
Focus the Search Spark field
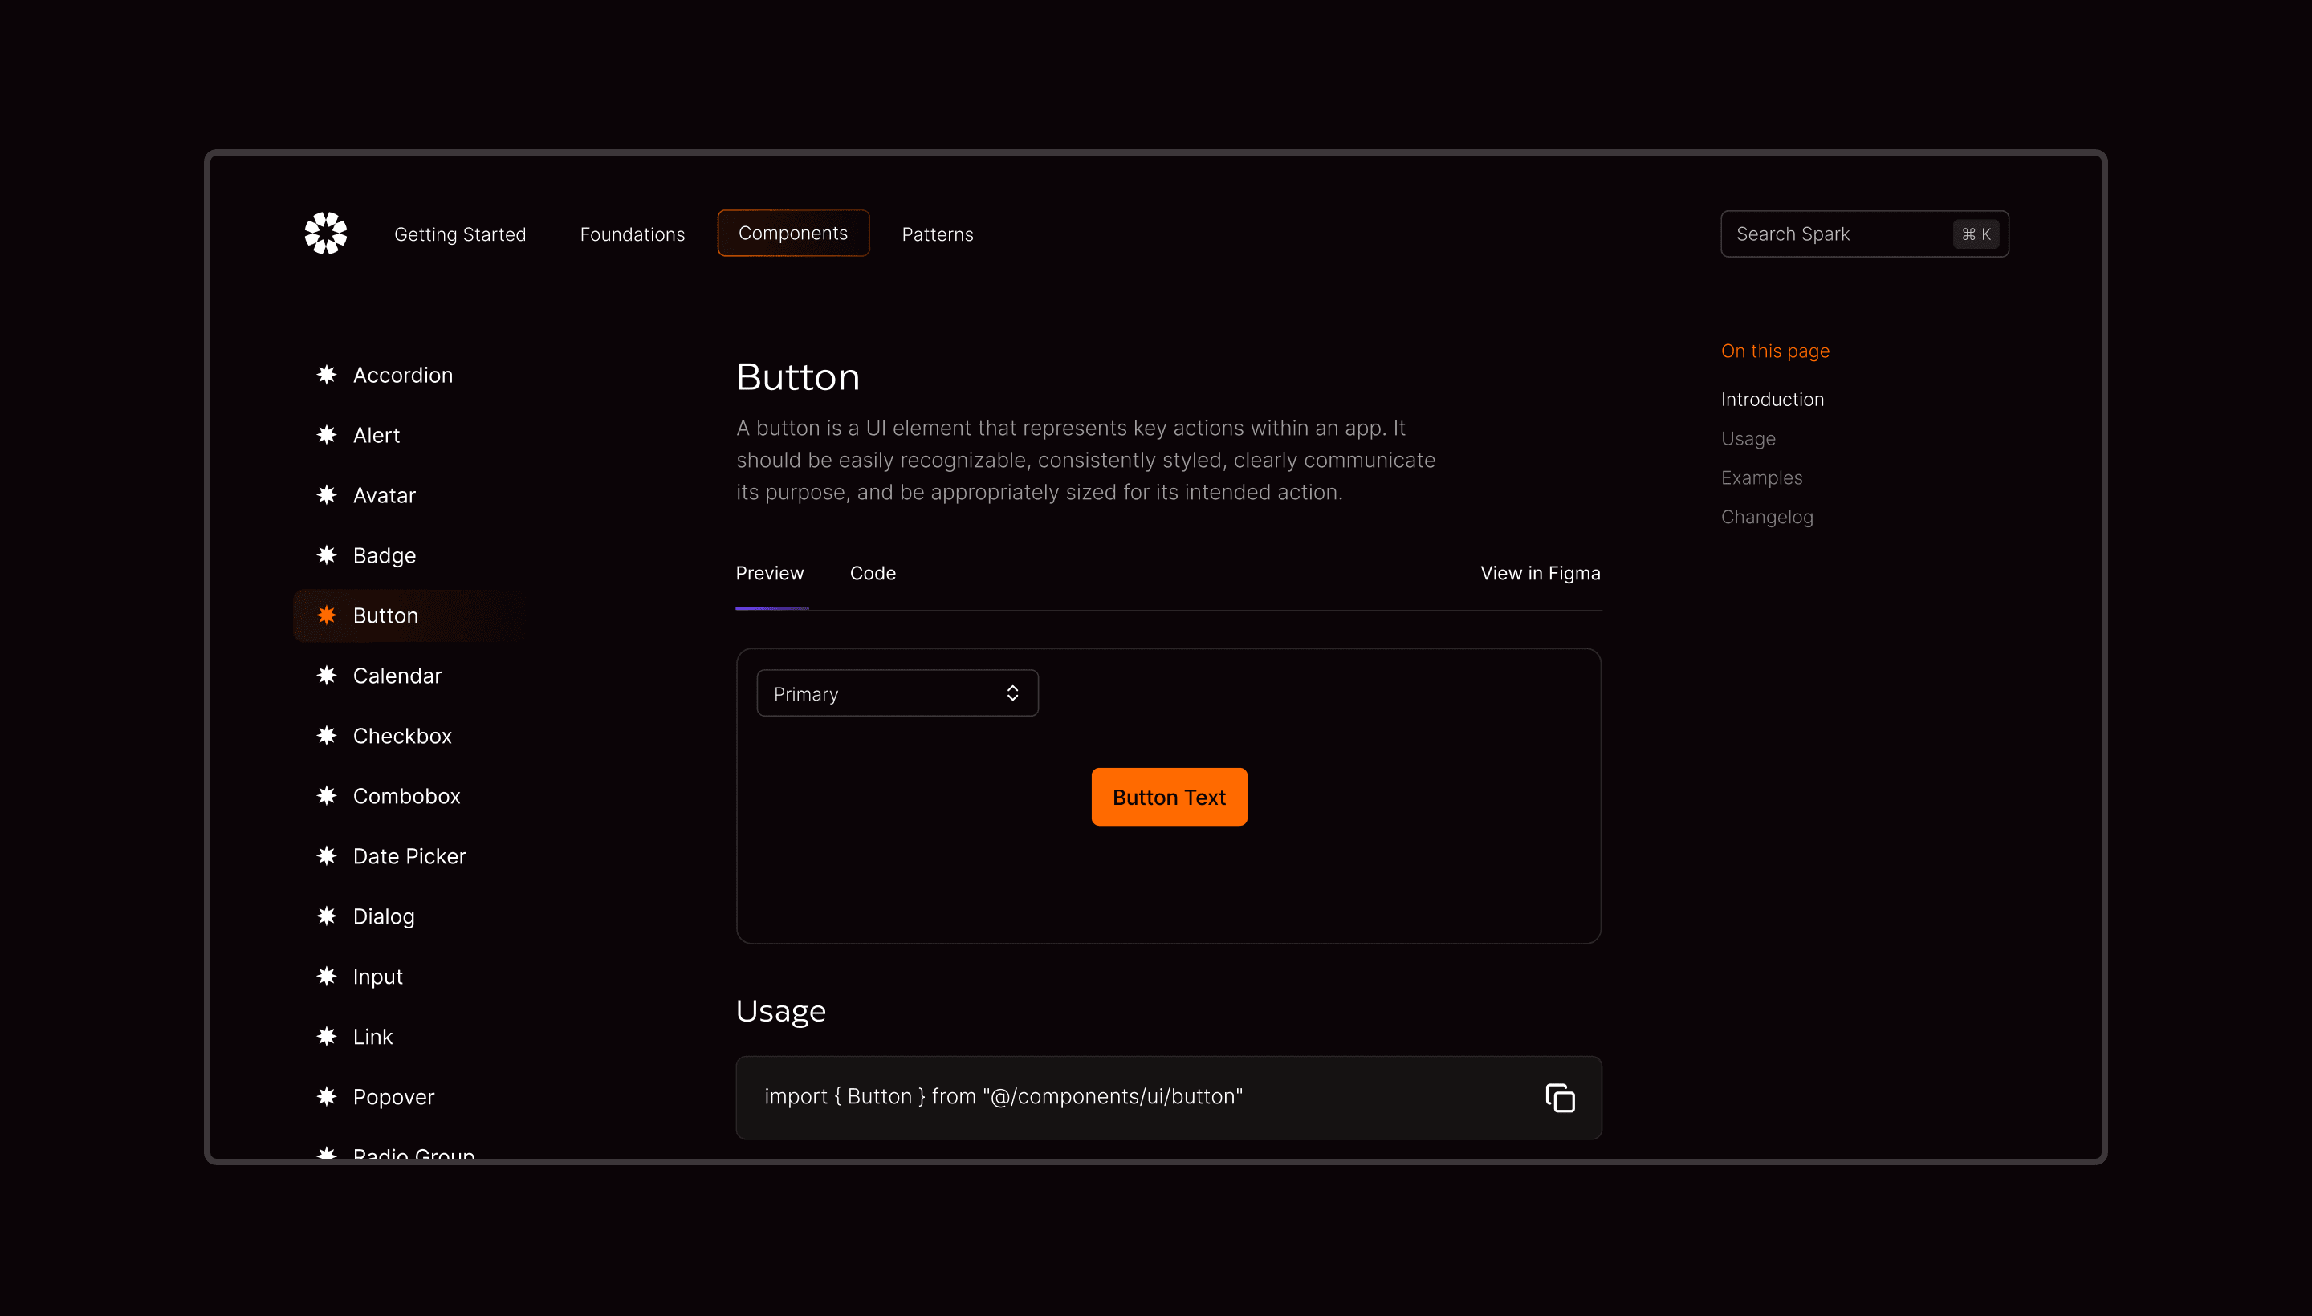point(1835,234)
